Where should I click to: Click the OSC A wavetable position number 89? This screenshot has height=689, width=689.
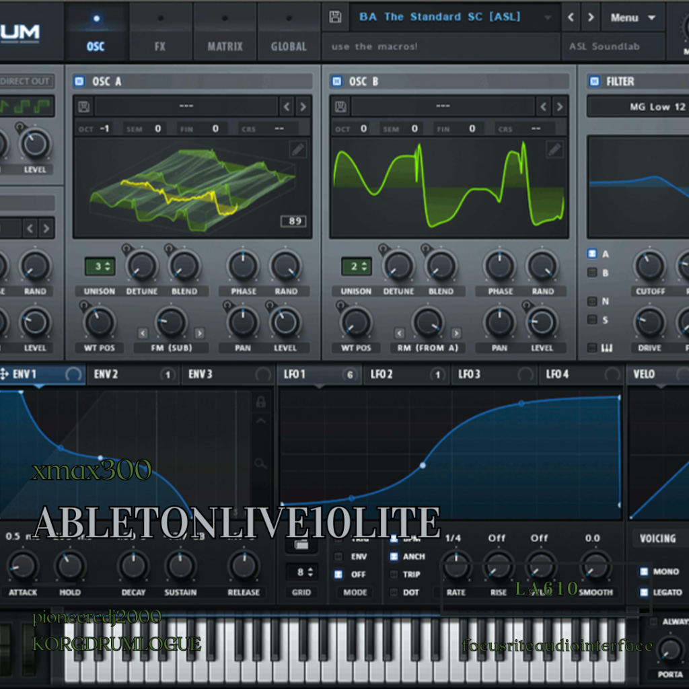coord(293,221)
